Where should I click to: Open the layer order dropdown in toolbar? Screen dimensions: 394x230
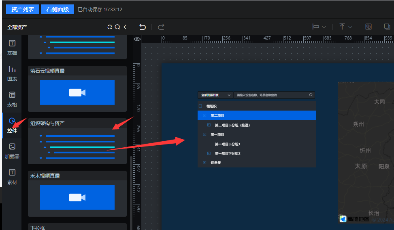tap(346, 27)
